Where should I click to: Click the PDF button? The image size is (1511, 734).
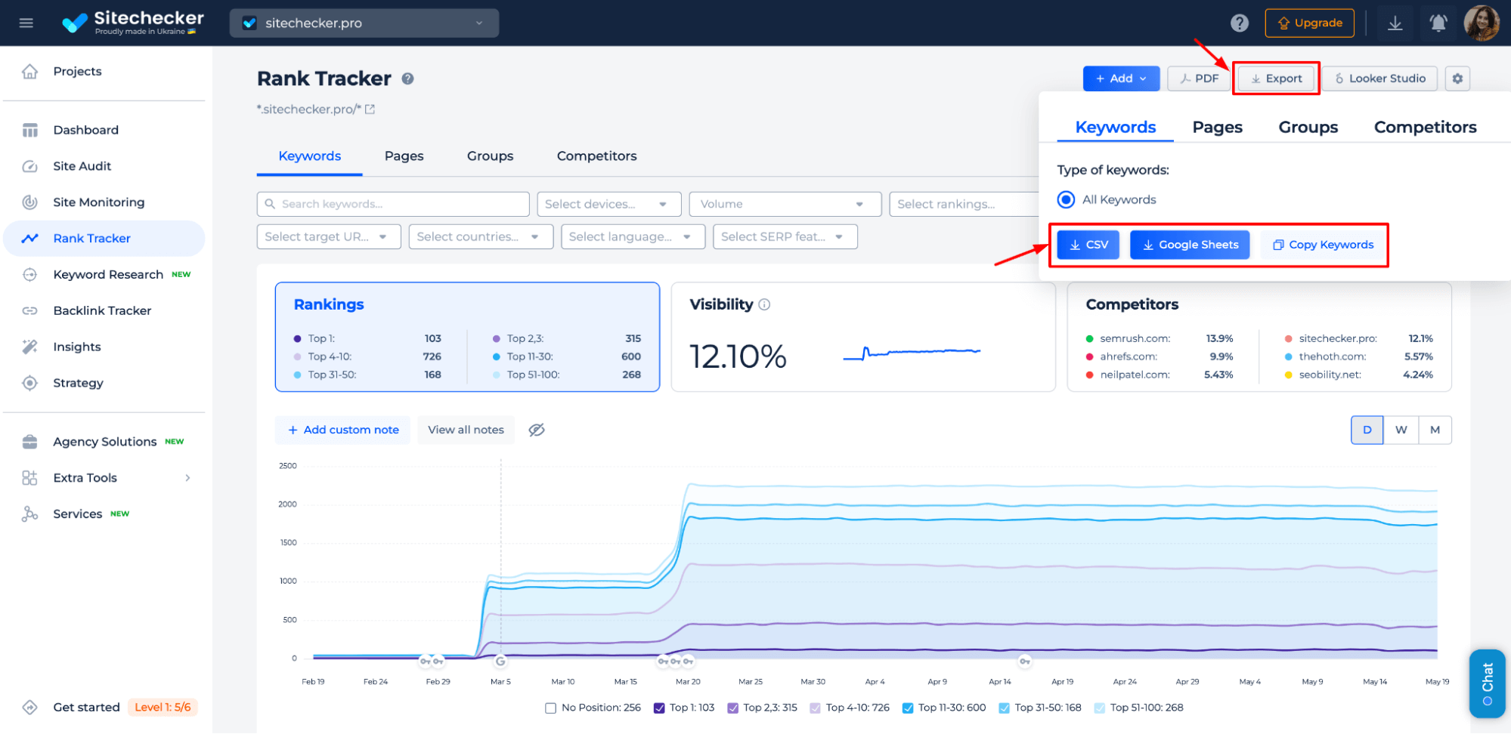pyautogui.click(x=1199, y=79)
